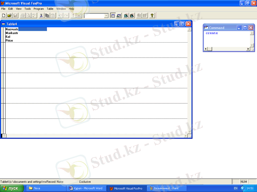Open the database selection dropdown
This screenshot has height=192, width=257.
(106, 16)
